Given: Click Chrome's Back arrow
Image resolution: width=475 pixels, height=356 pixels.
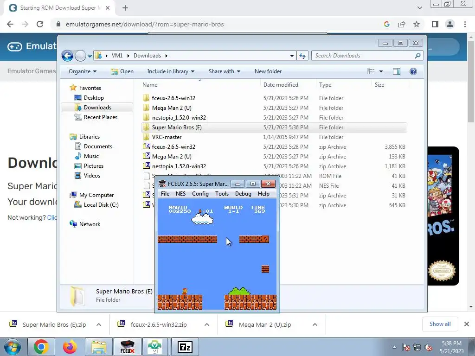Looking at the screenshot, I should tap(10, 24).
